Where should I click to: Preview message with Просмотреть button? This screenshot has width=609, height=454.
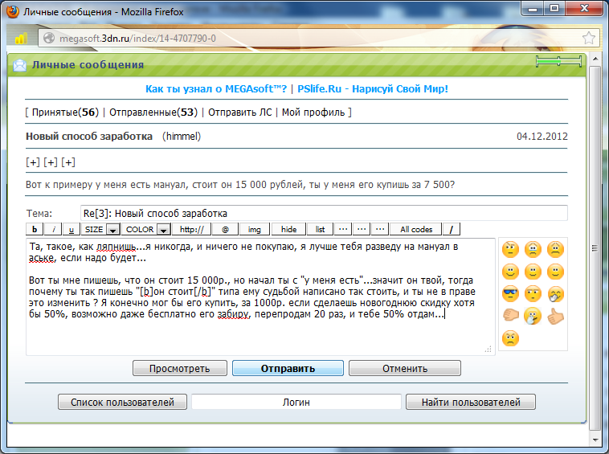179,368
